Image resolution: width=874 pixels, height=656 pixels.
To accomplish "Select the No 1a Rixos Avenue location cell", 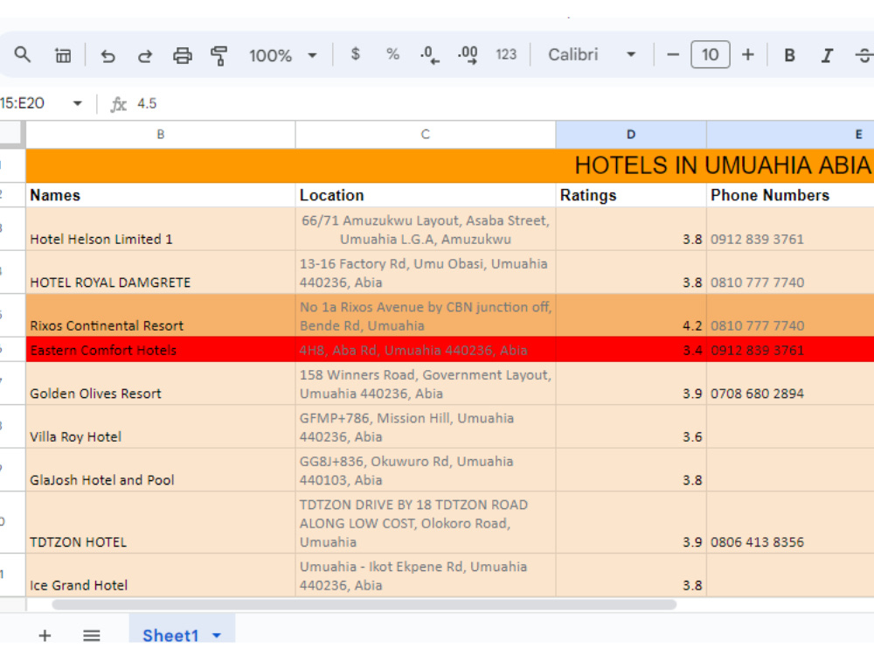I will (x=426, y=316).
